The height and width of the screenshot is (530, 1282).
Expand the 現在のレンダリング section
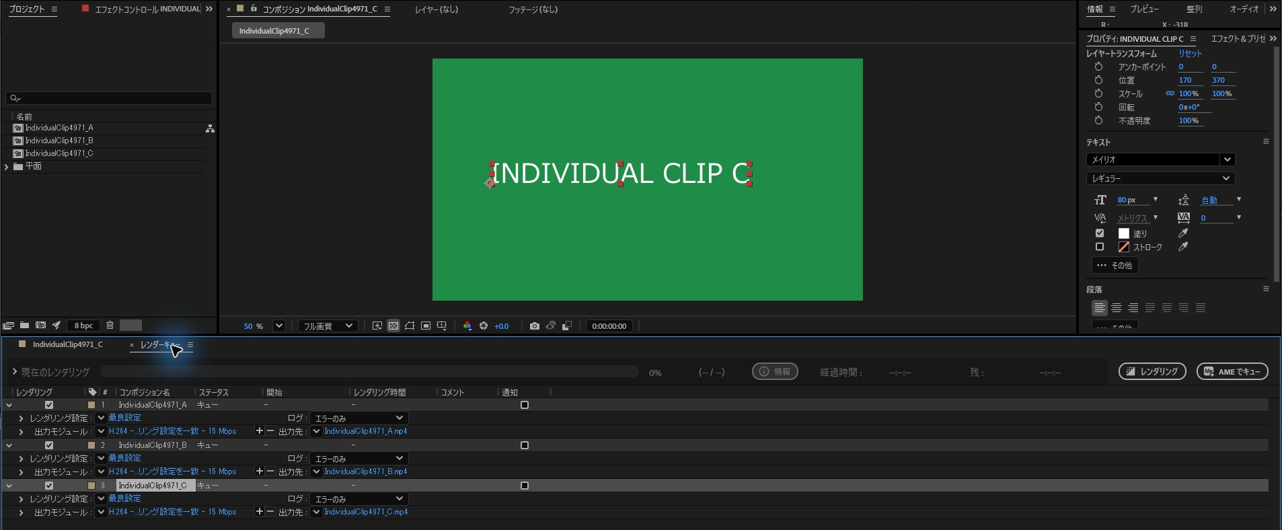point(14,372)
